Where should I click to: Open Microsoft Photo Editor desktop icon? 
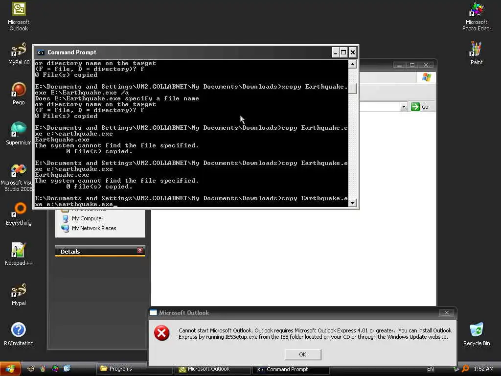click(477, 16)
